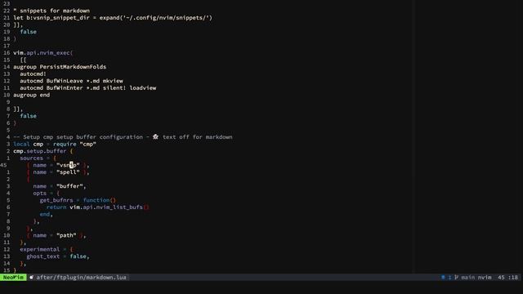Viewport: 523px width, 294px height.
Task: Click the 'name = "buffer",' line
Action: (60, 186)
